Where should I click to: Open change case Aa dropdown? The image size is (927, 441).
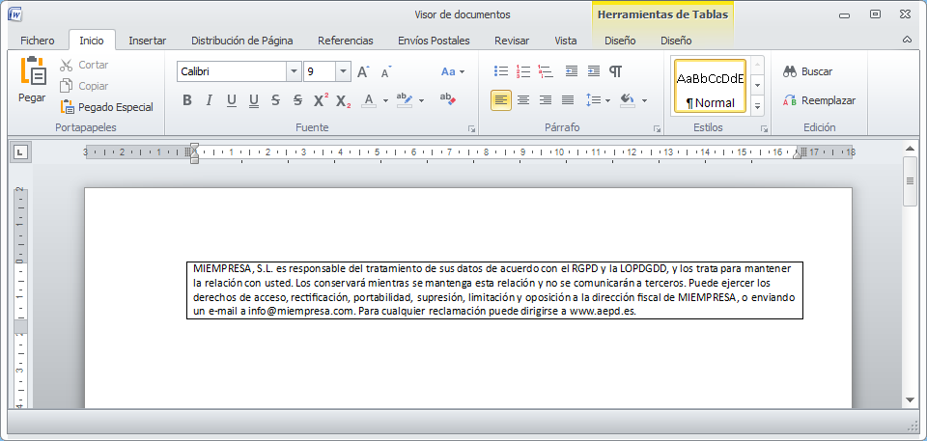[452, 72]
